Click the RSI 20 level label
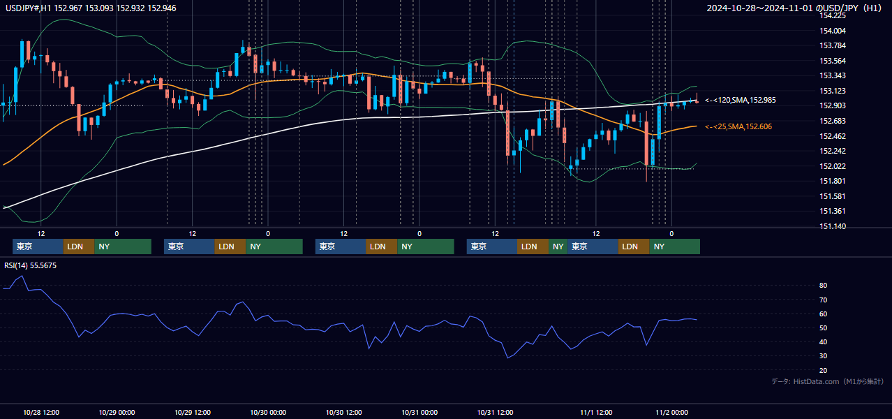The width and height of the screenshot is (892, 419). (824, 370)
